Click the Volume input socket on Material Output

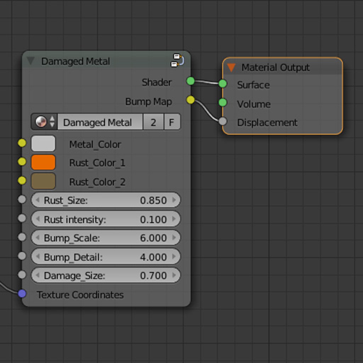[223, 102]
